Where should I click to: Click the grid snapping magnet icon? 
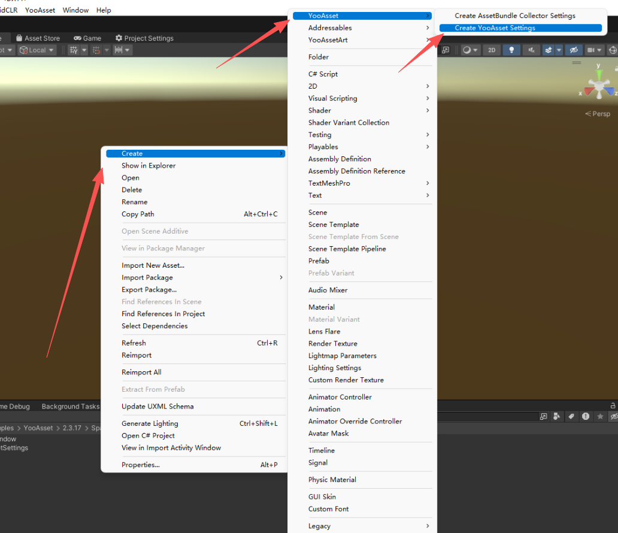96,50
